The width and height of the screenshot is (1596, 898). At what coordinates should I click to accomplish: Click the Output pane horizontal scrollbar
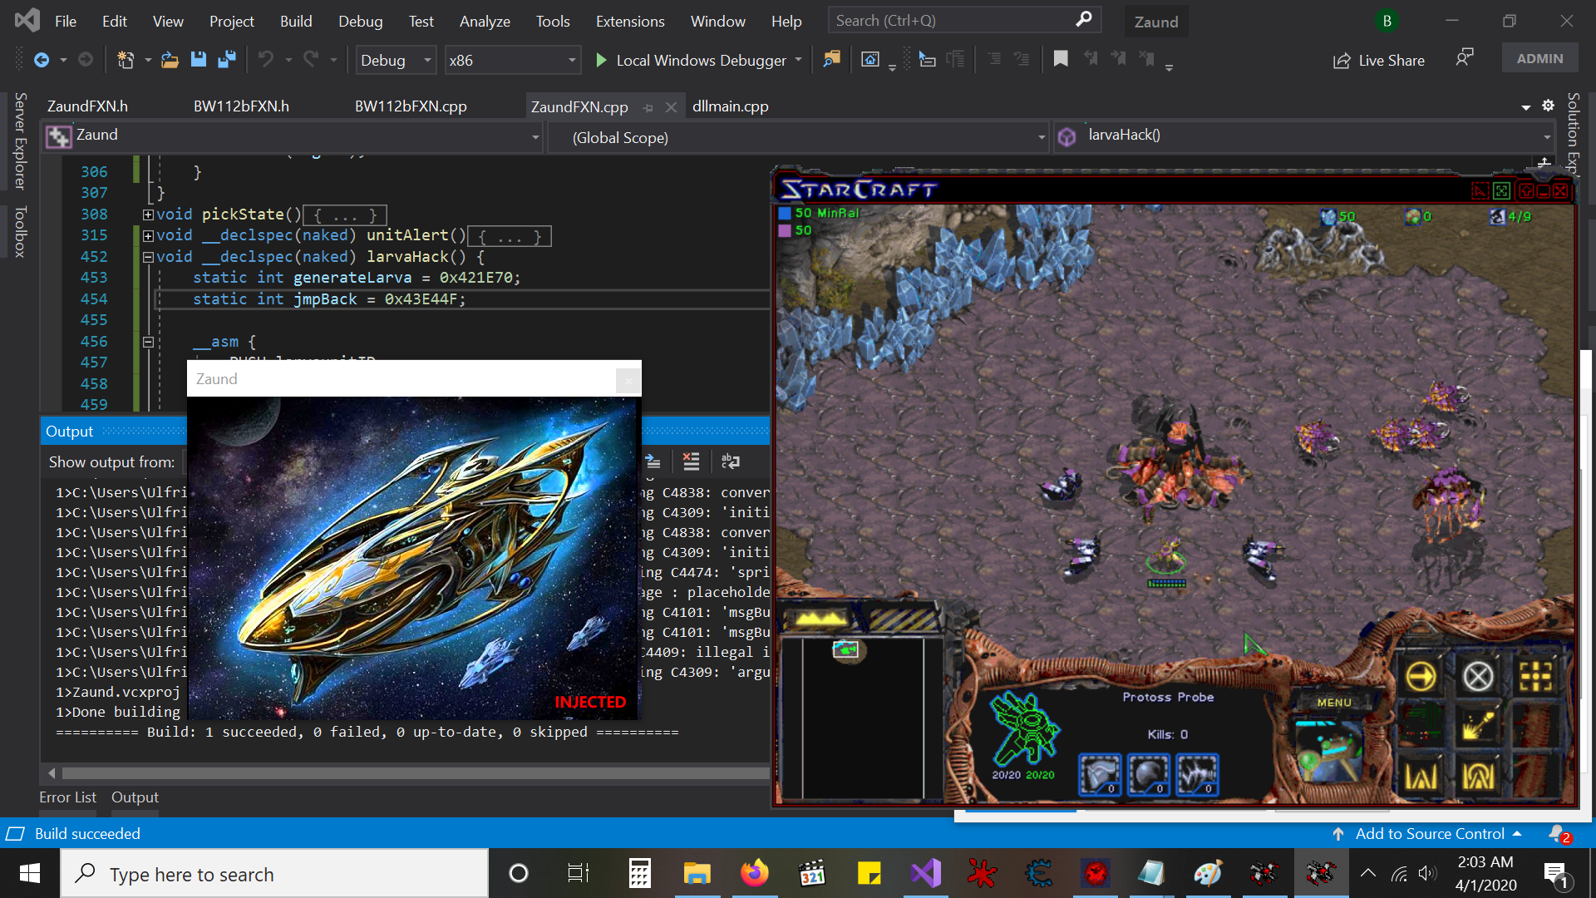point(416,773)
